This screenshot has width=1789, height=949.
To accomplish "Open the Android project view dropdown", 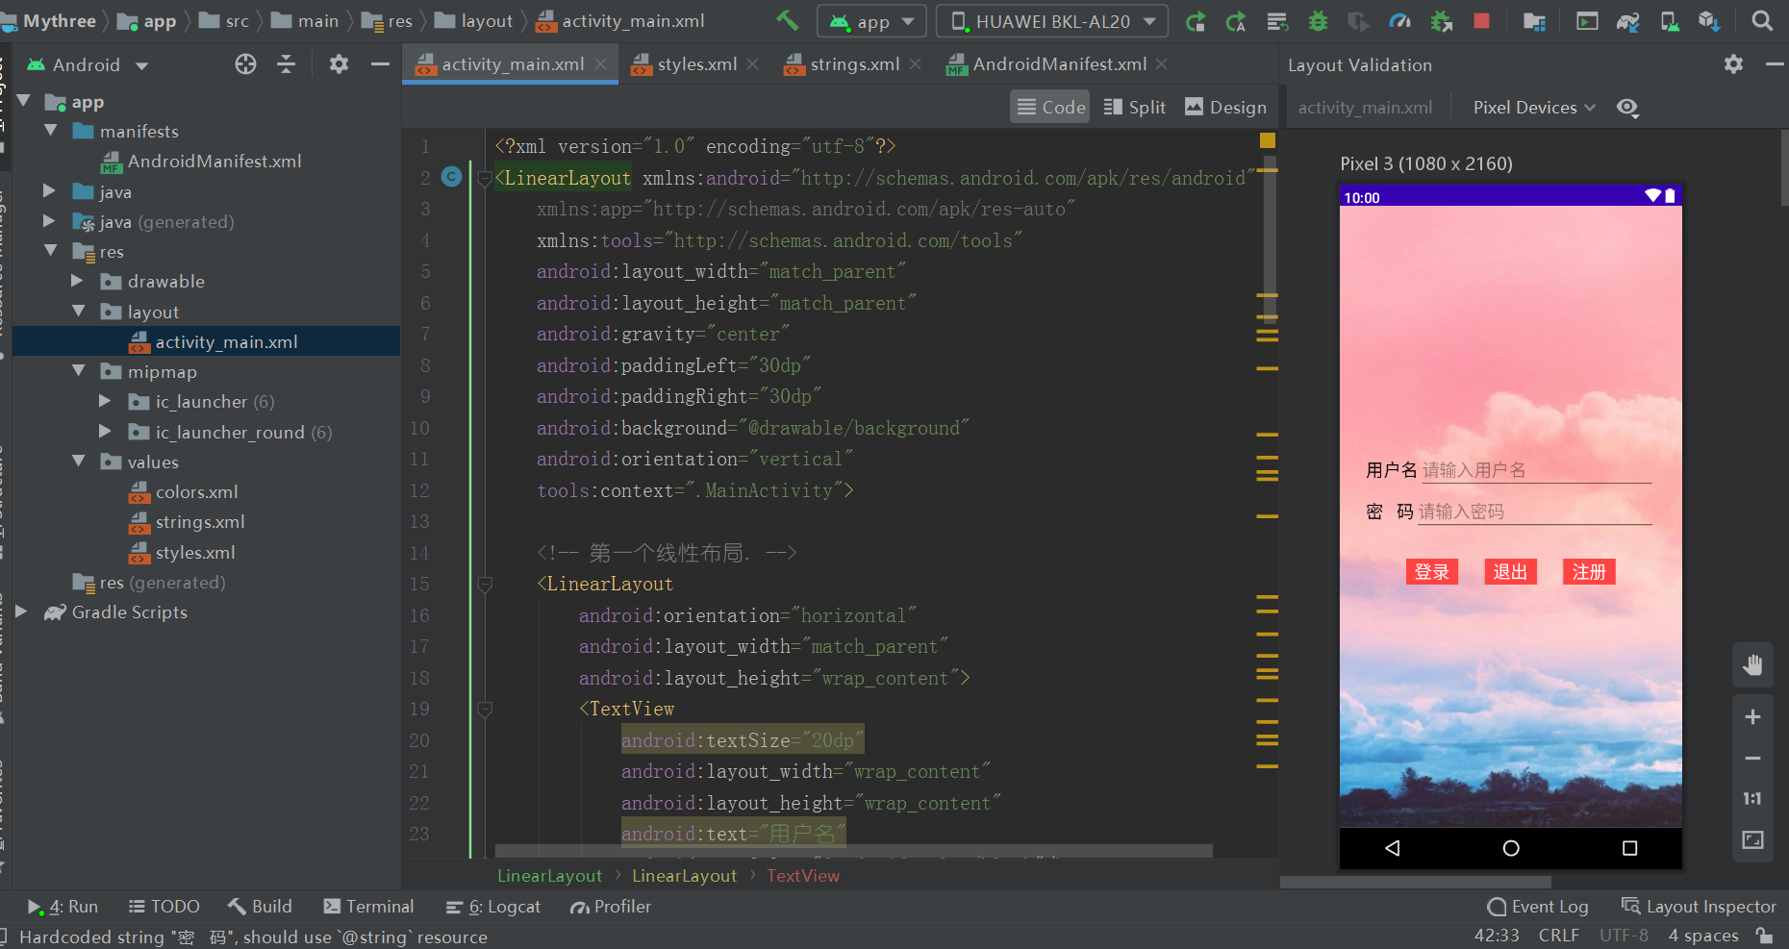I will click(88, 64).
